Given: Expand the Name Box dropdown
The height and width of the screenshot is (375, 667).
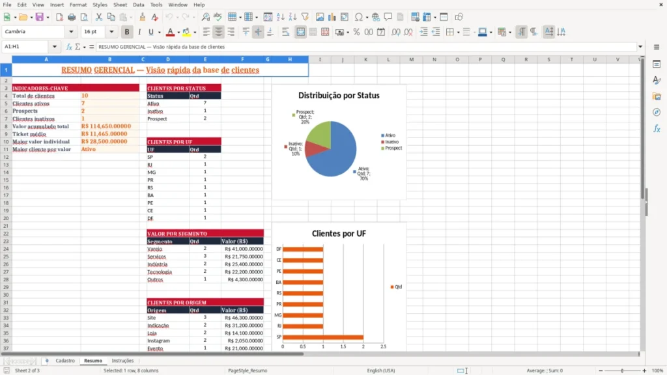Looking at the screenshot, I should tap(55, 47).
